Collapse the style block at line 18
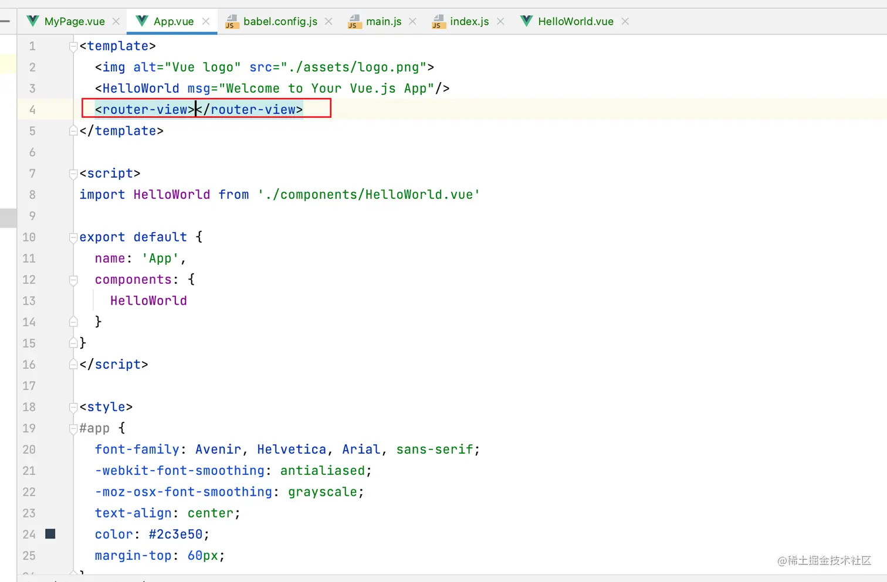Image resolution: width=887 pixels, height=582 pixels. (x=73, y=407)
